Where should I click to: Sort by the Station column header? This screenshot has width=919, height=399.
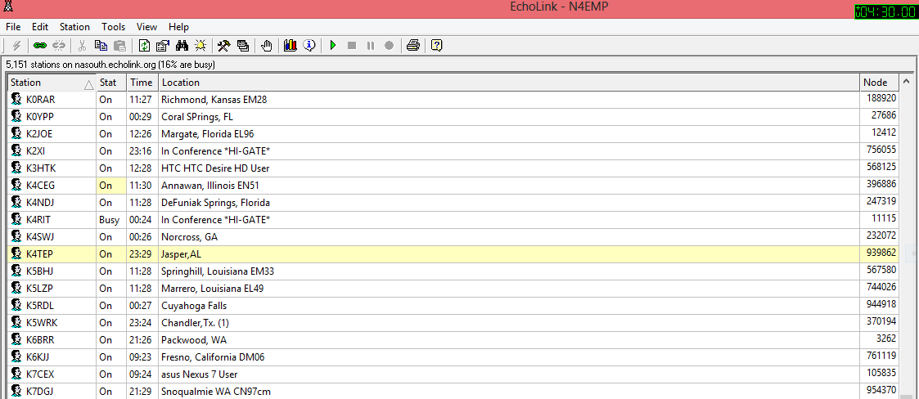pos(52,83)
